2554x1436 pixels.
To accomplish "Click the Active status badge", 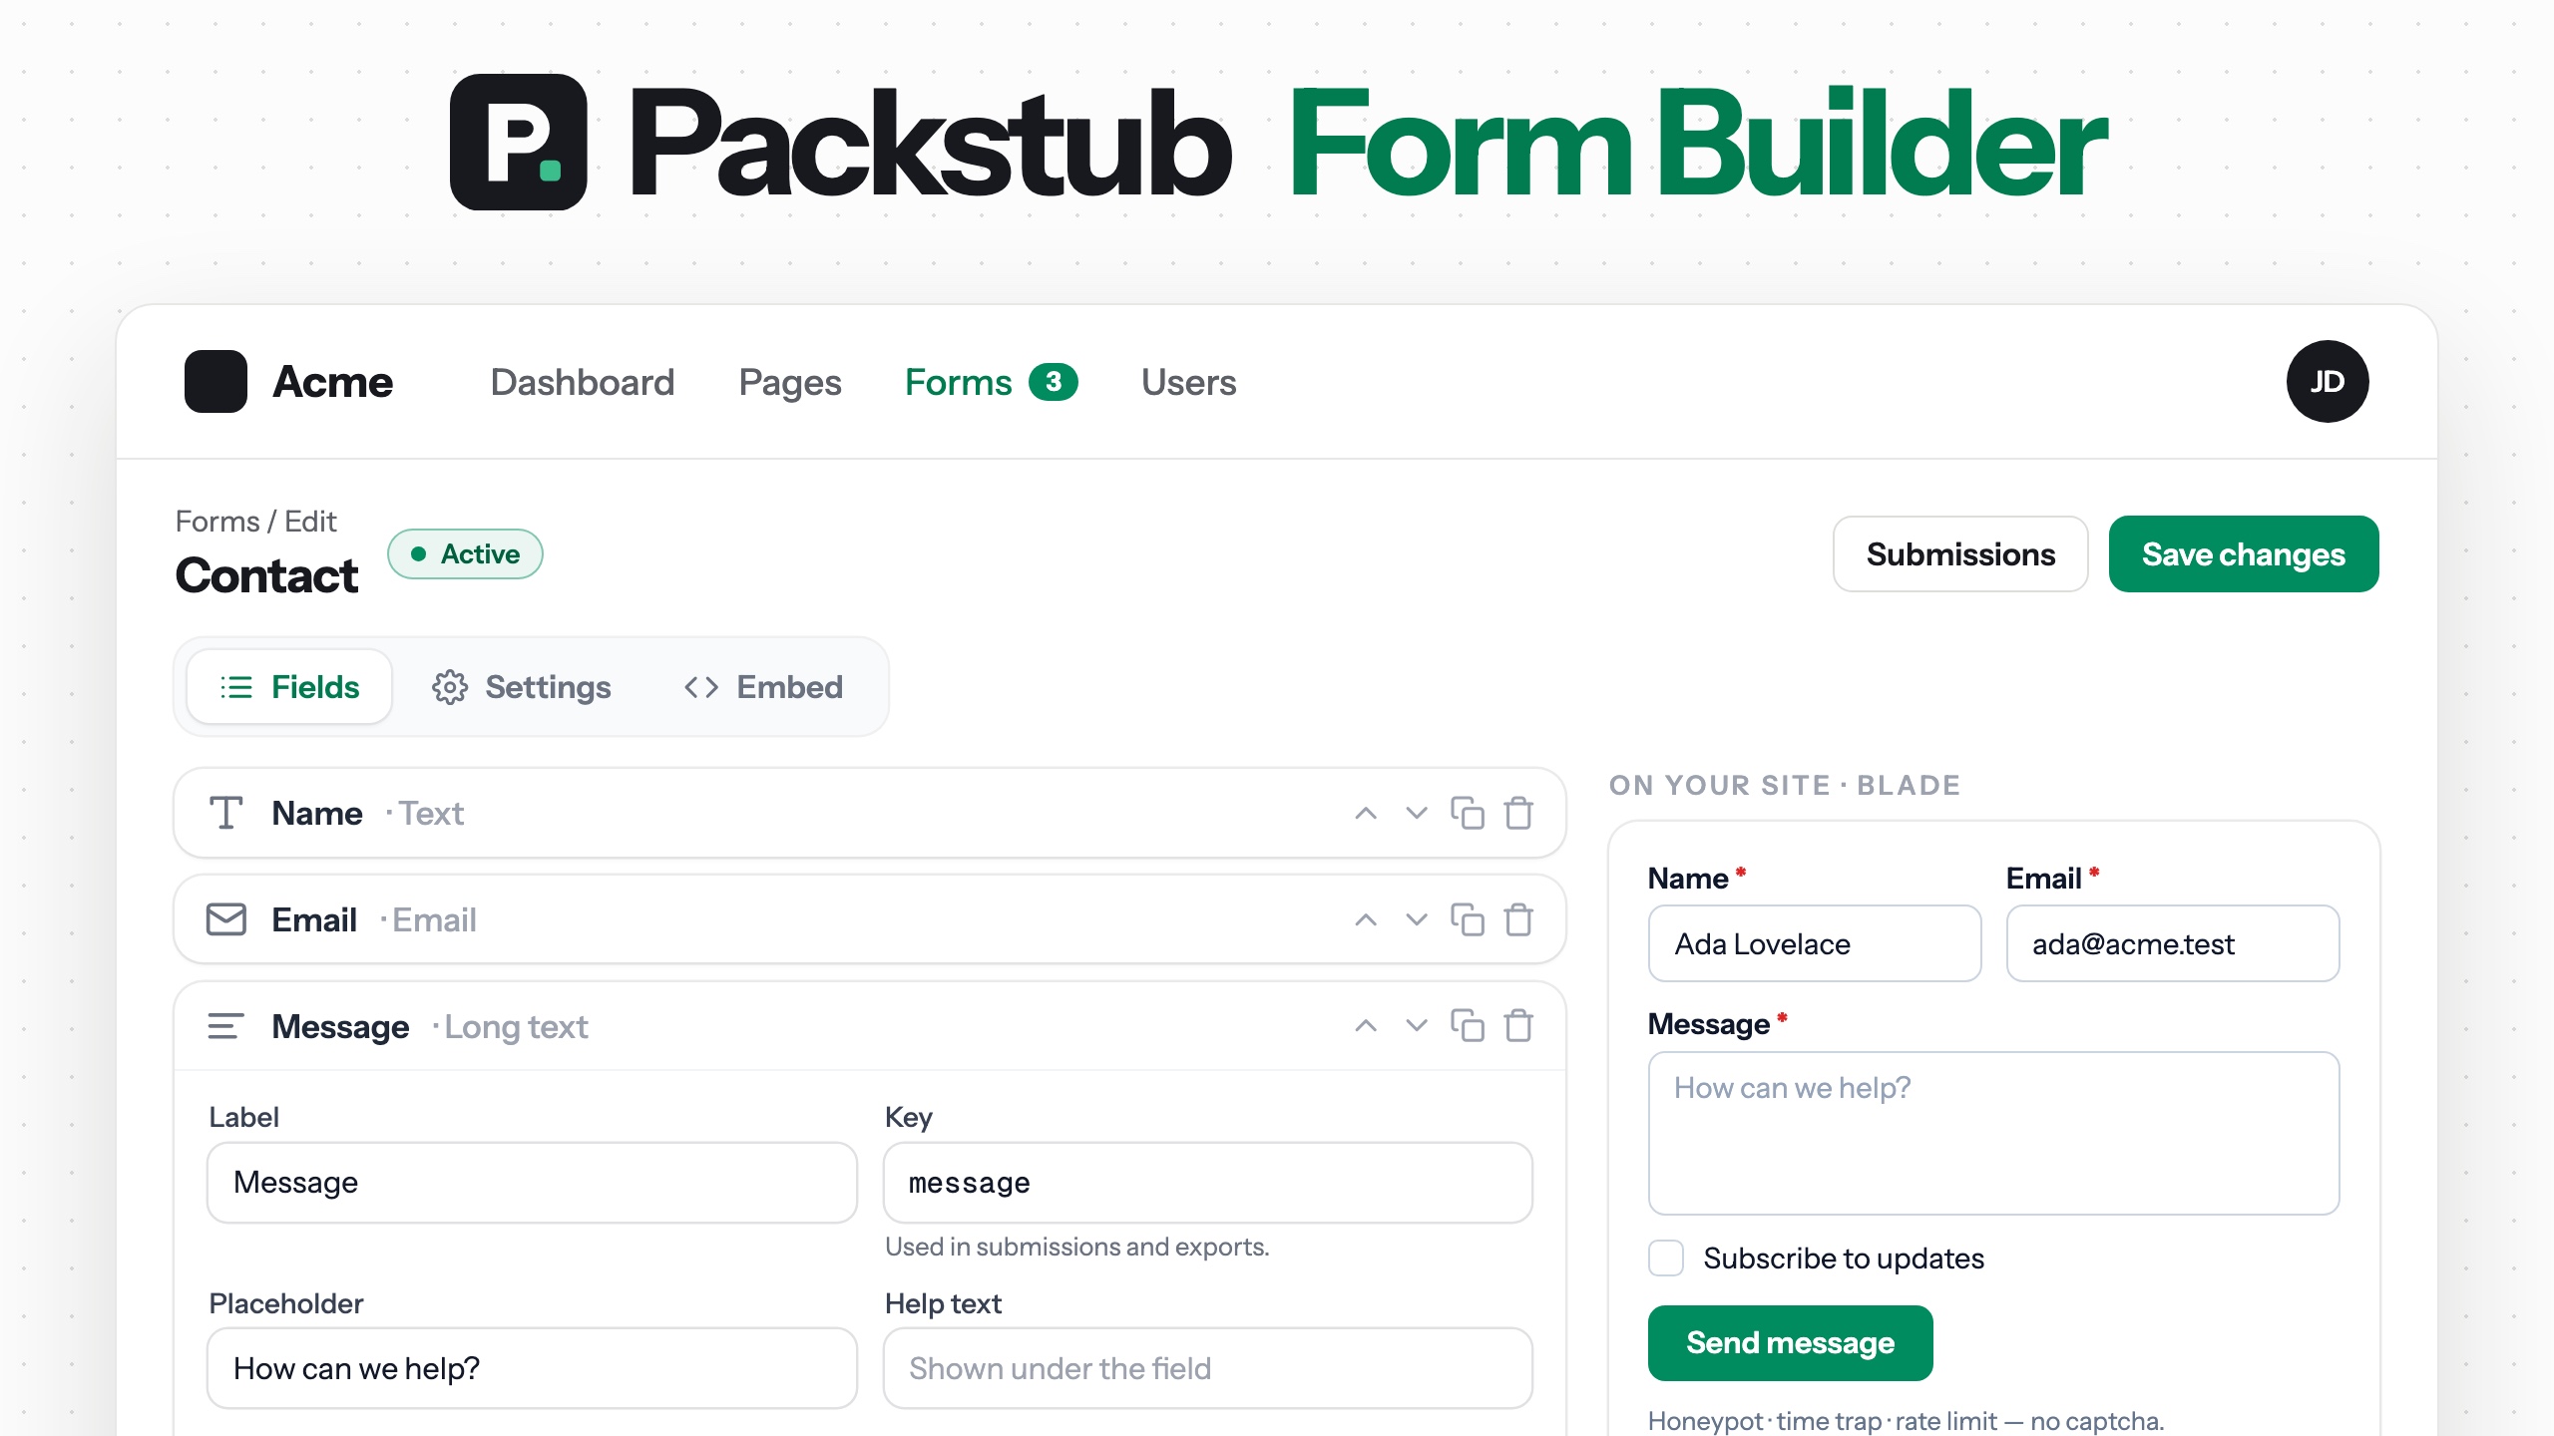I will point(465,554).
